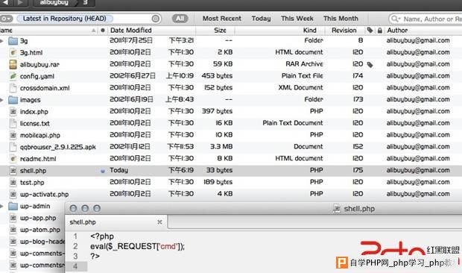Click line 2 eval code in editor
Image resolution: width=462 pixels, height=273 pixels.
[137, 246]
